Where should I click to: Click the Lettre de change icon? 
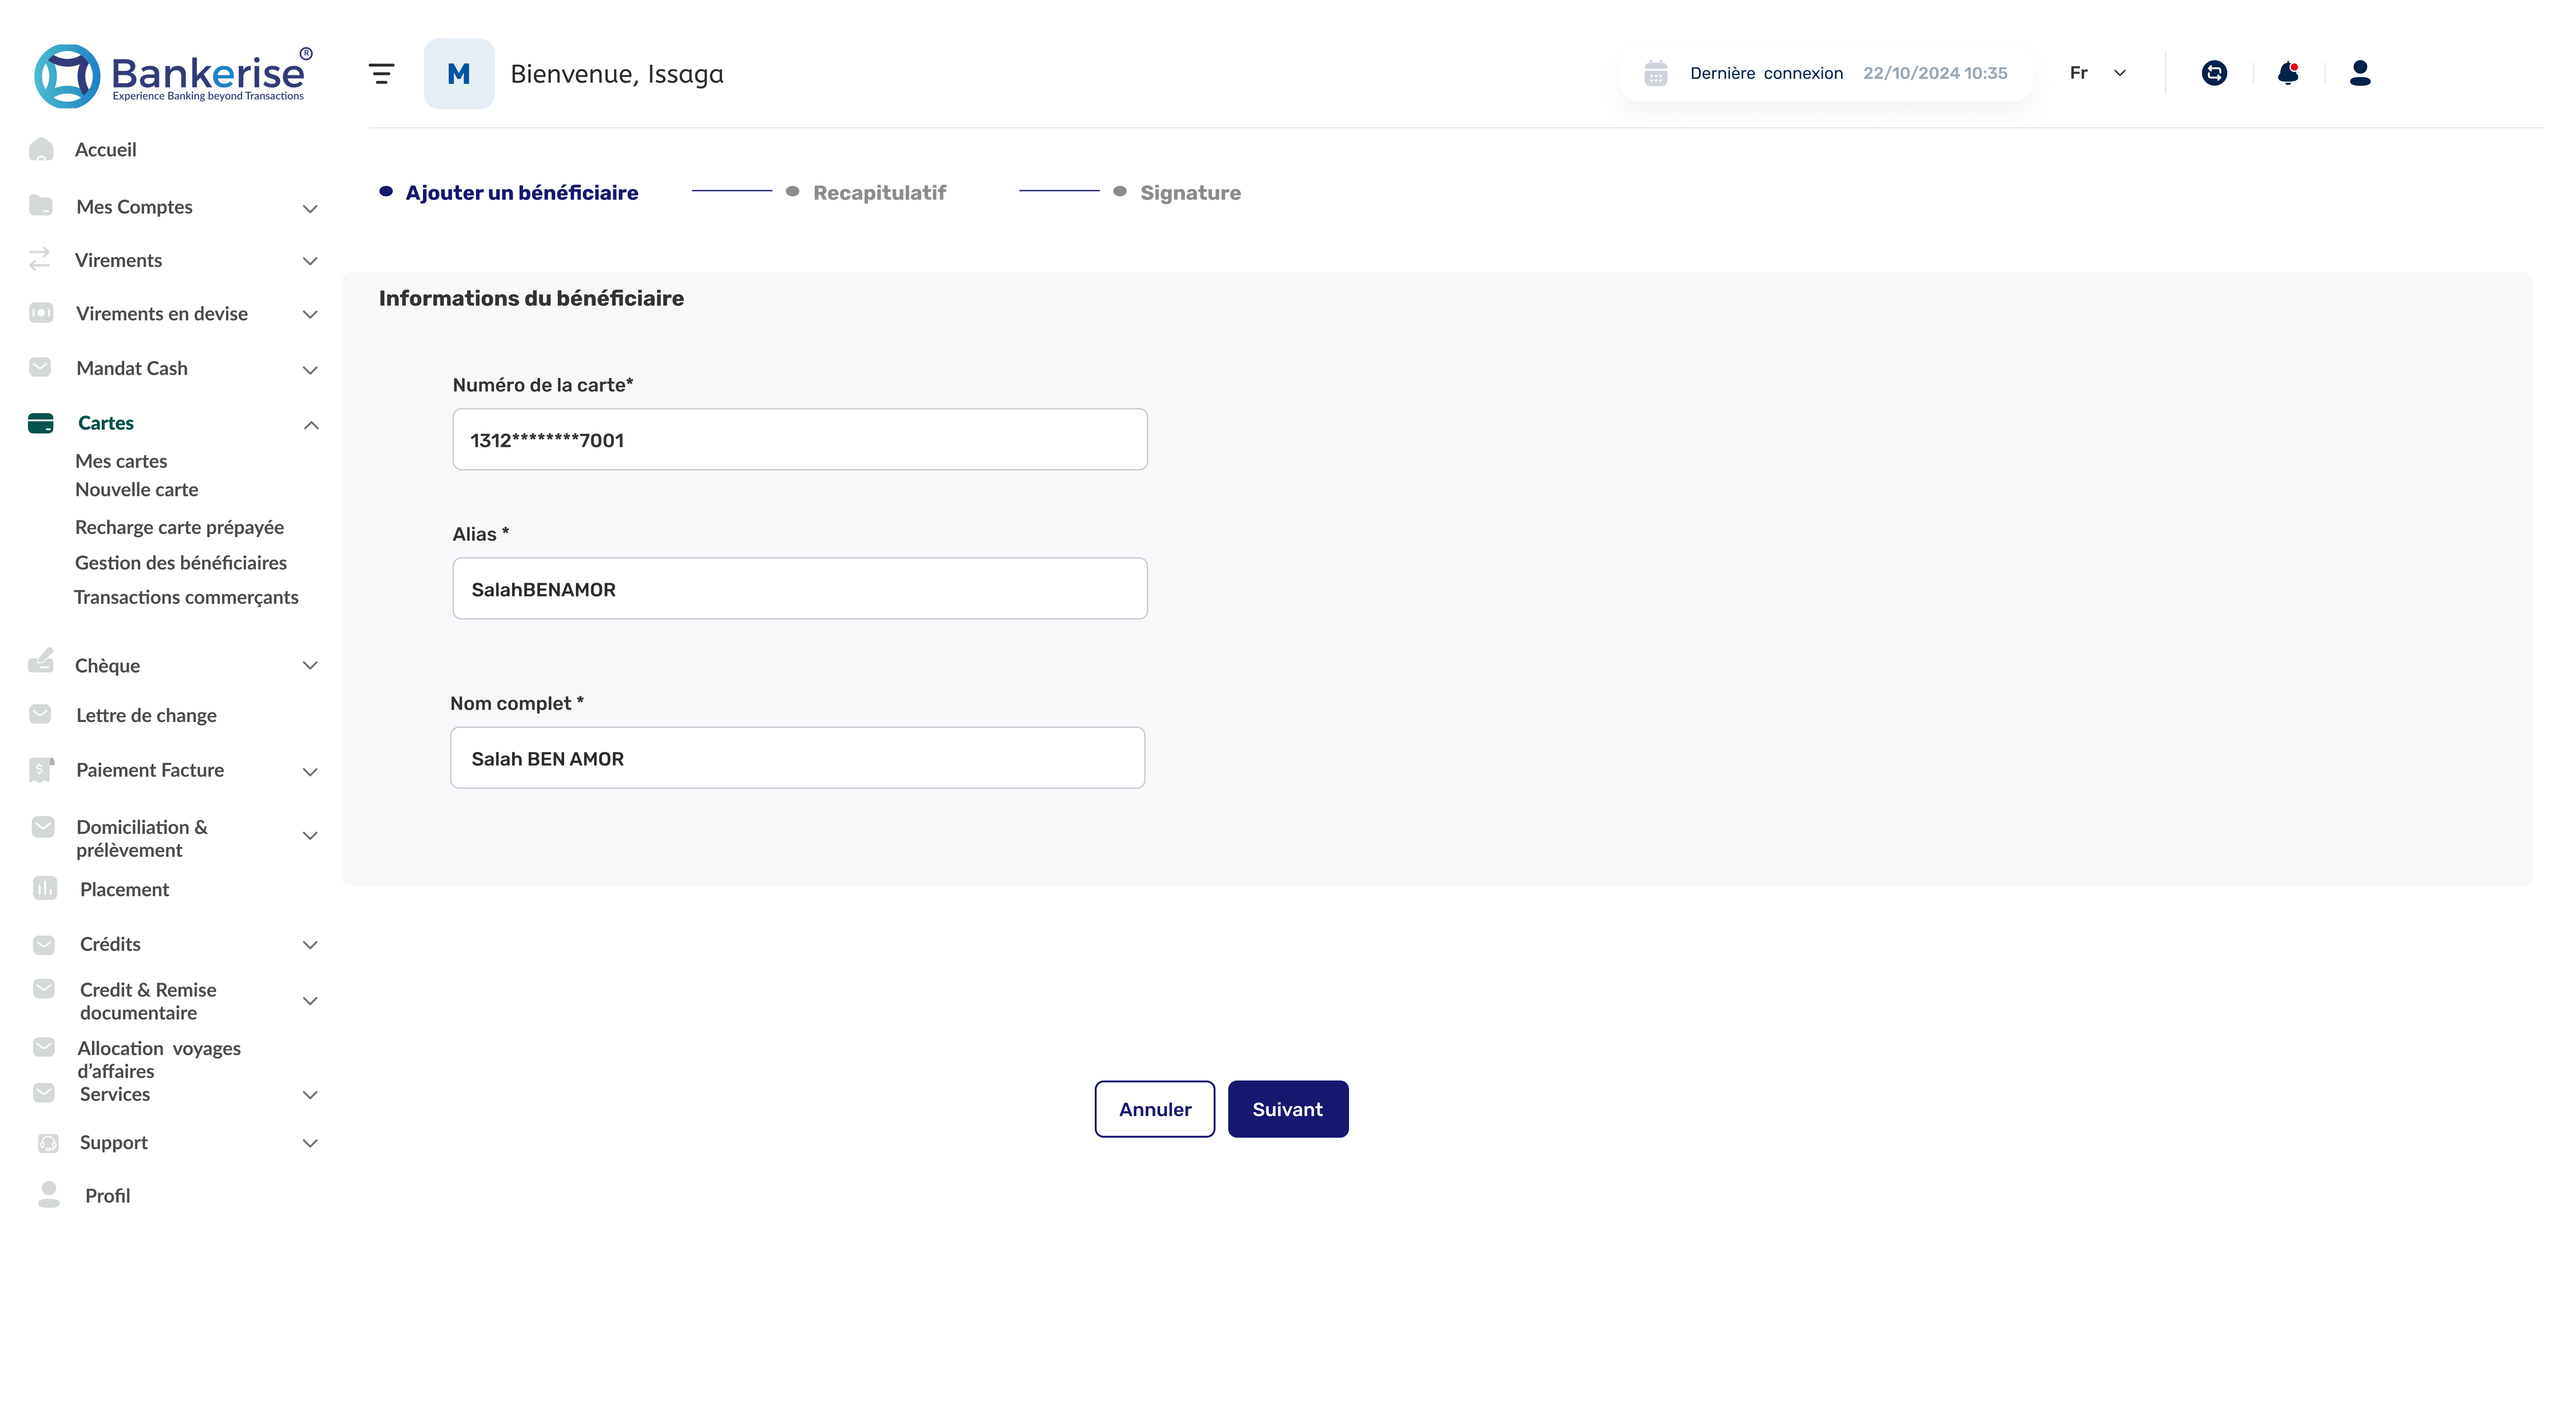click(40, 715)
